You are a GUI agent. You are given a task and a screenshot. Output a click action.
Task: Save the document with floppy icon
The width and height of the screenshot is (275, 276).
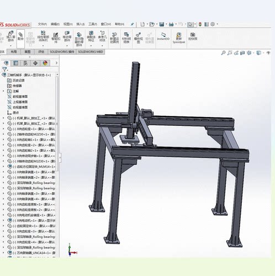point(161,24)
